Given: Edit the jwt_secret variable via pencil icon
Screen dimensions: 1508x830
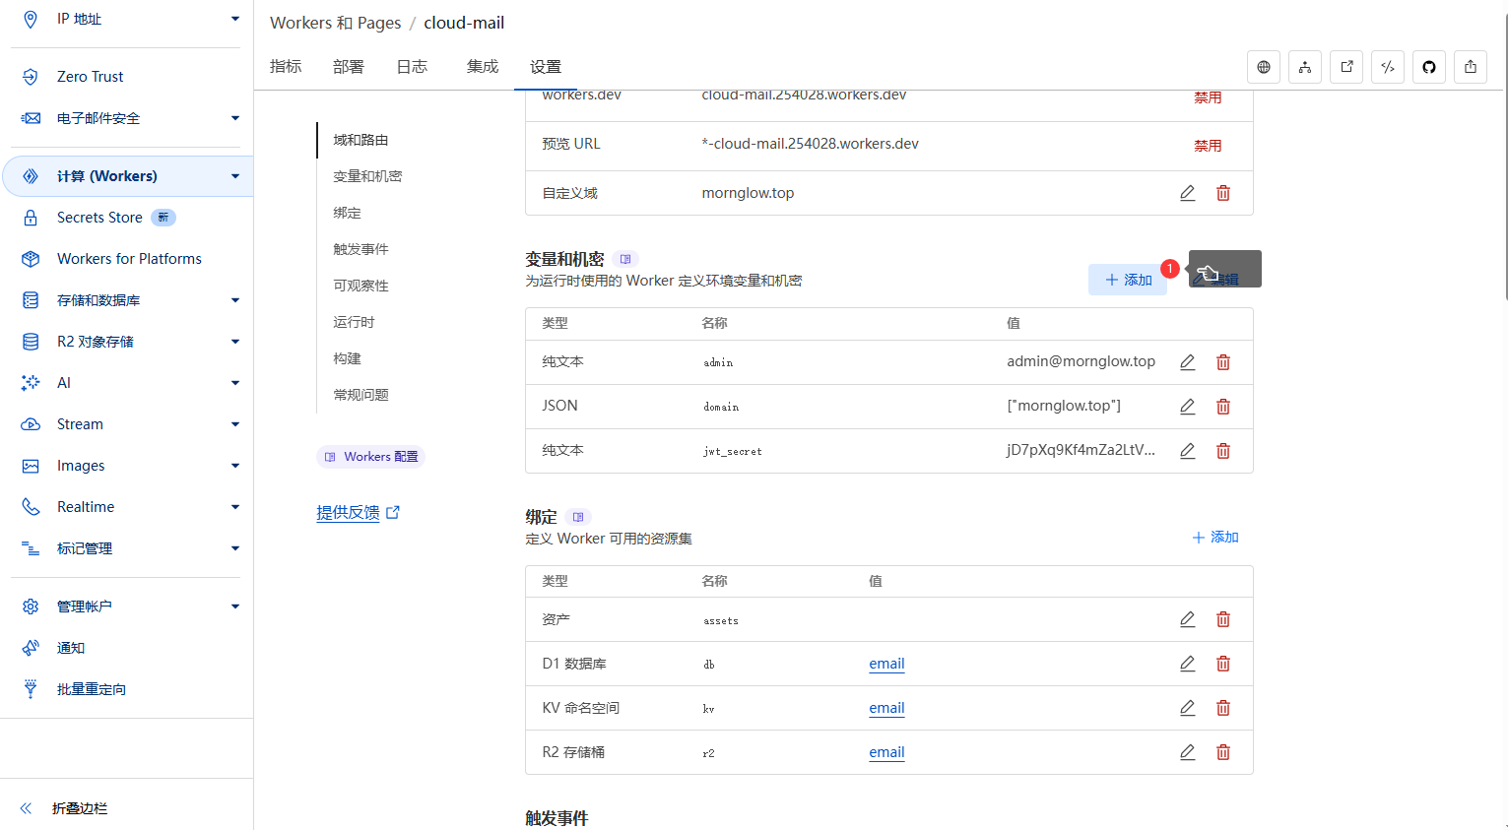Looking at the screenshot, I should click(1187, 451).
